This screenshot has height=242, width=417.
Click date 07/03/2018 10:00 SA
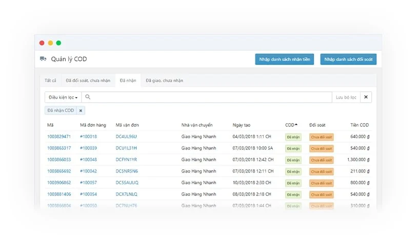tap(253, 148)
